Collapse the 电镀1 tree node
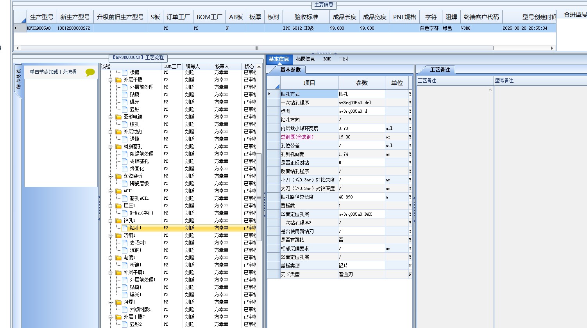The width and height of the screenshot is (587, 328). 111,258
